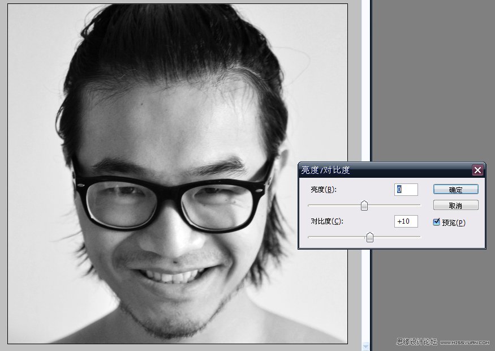Click the 确定 button to confirm
The image size is (495, 351).
tap(455, 190)
